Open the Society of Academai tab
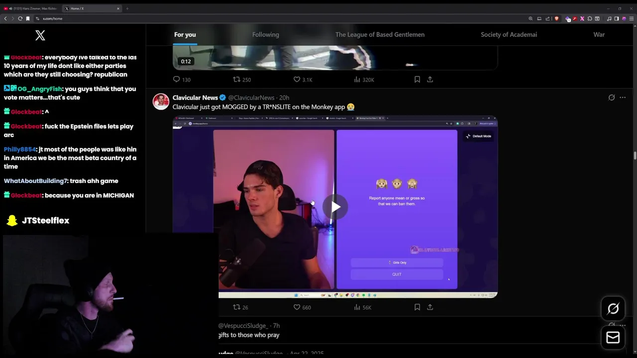Image resolution: width=637 pixels, height=358 pixels. pos(509,34)
